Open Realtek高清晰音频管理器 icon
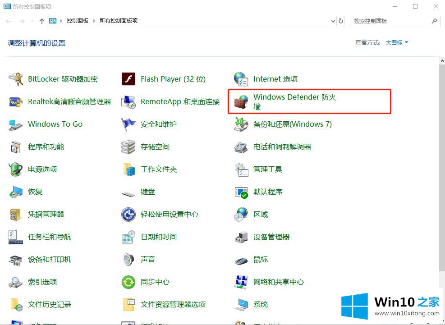Image resolution: width=445 pixels, height=325 pixels. click(x=16, y=101)
